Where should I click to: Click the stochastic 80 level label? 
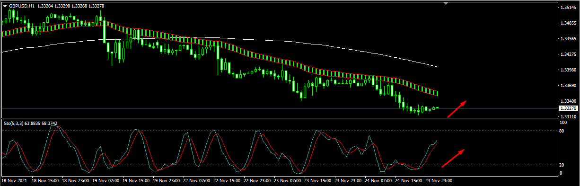pos(562,131)
